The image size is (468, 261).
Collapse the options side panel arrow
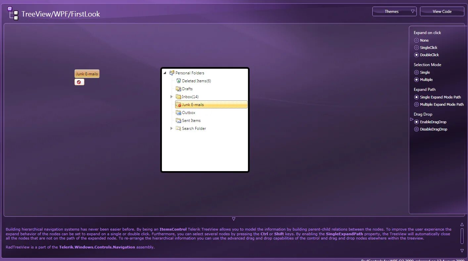click(x=412, y=119)
